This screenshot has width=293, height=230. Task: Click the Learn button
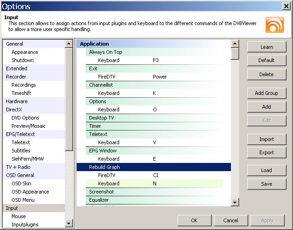267,47
